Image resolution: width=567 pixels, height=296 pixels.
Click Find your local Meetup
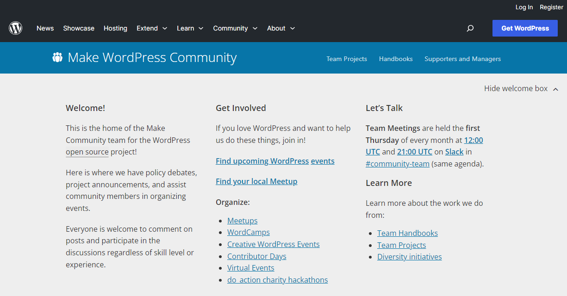(256, 181)
